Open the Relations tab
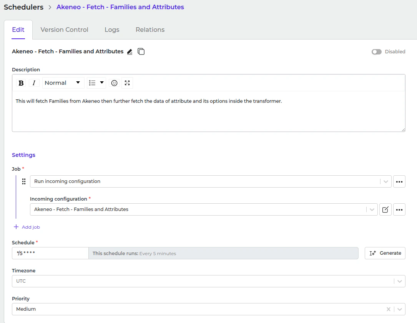This screenshot has width=417, height=323. [x=150, y=30]
